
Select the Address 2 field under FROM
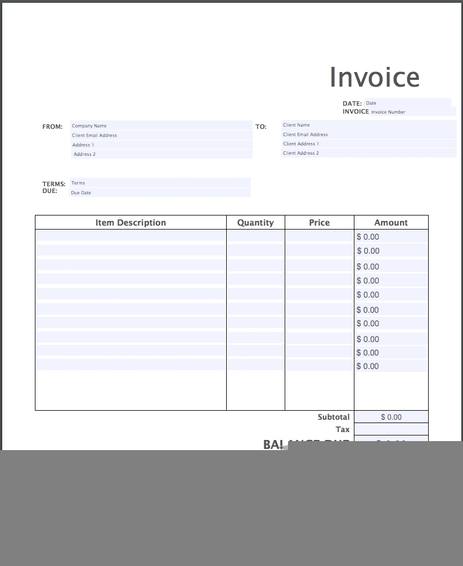click(161, 154)
